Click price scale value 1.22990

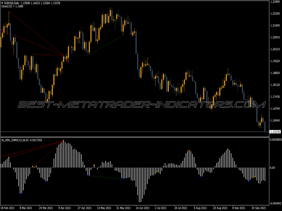click(x=275, y=2)
